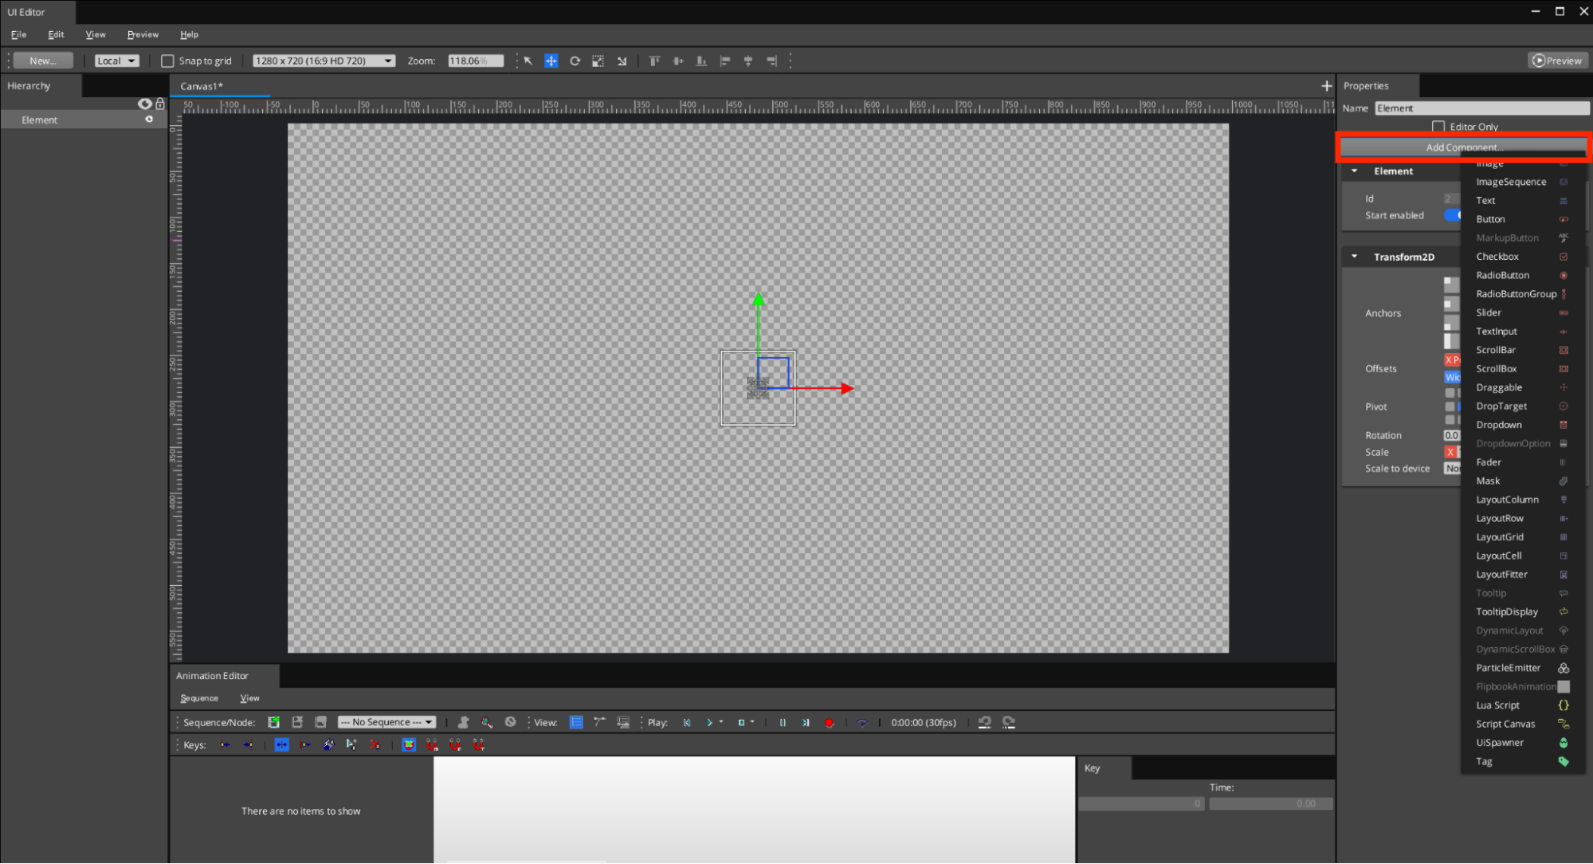Start recording animation keys

tap(830, 722)
